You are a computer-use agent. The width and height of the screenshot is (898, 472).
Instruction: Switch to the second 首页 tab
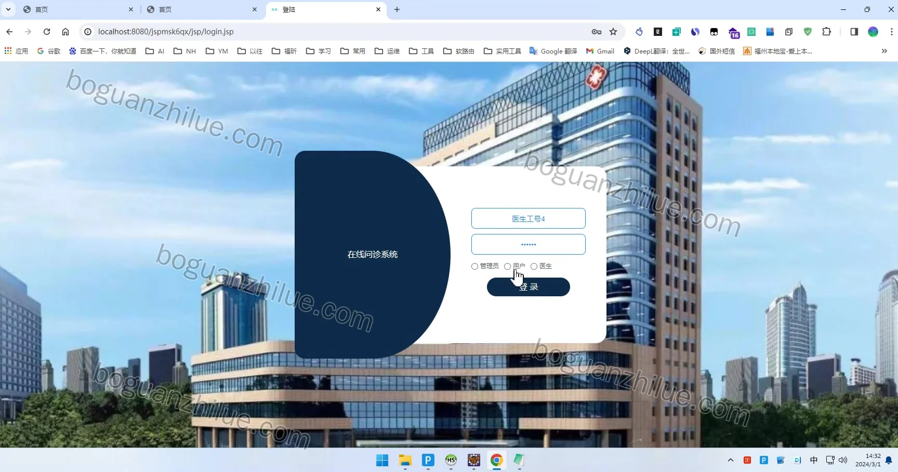[202, 9]
